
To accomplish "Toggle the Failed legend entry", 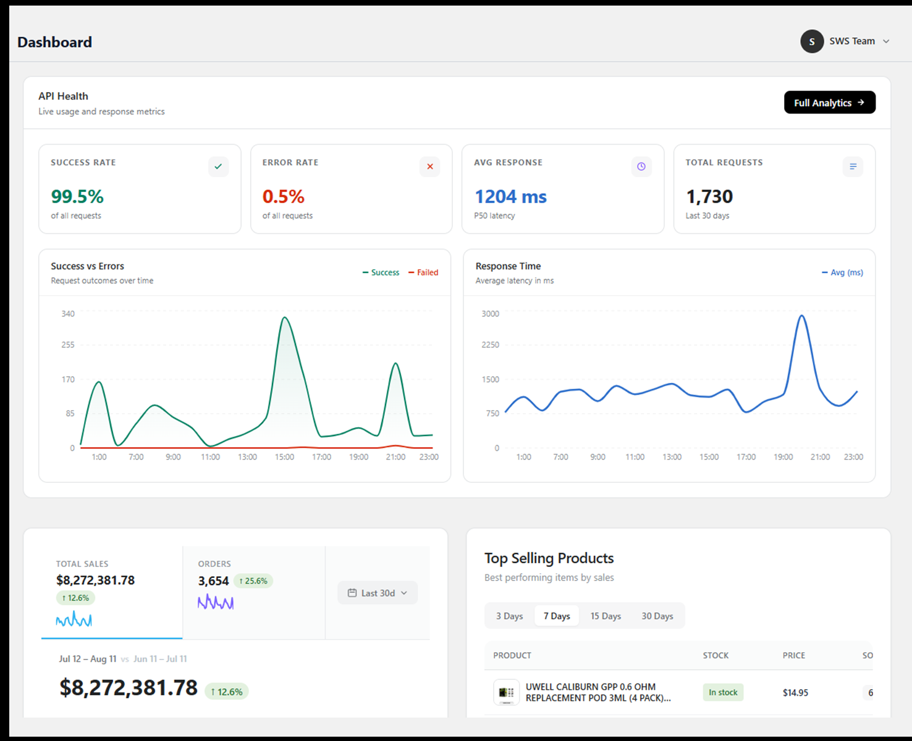I will click(423, 272).
